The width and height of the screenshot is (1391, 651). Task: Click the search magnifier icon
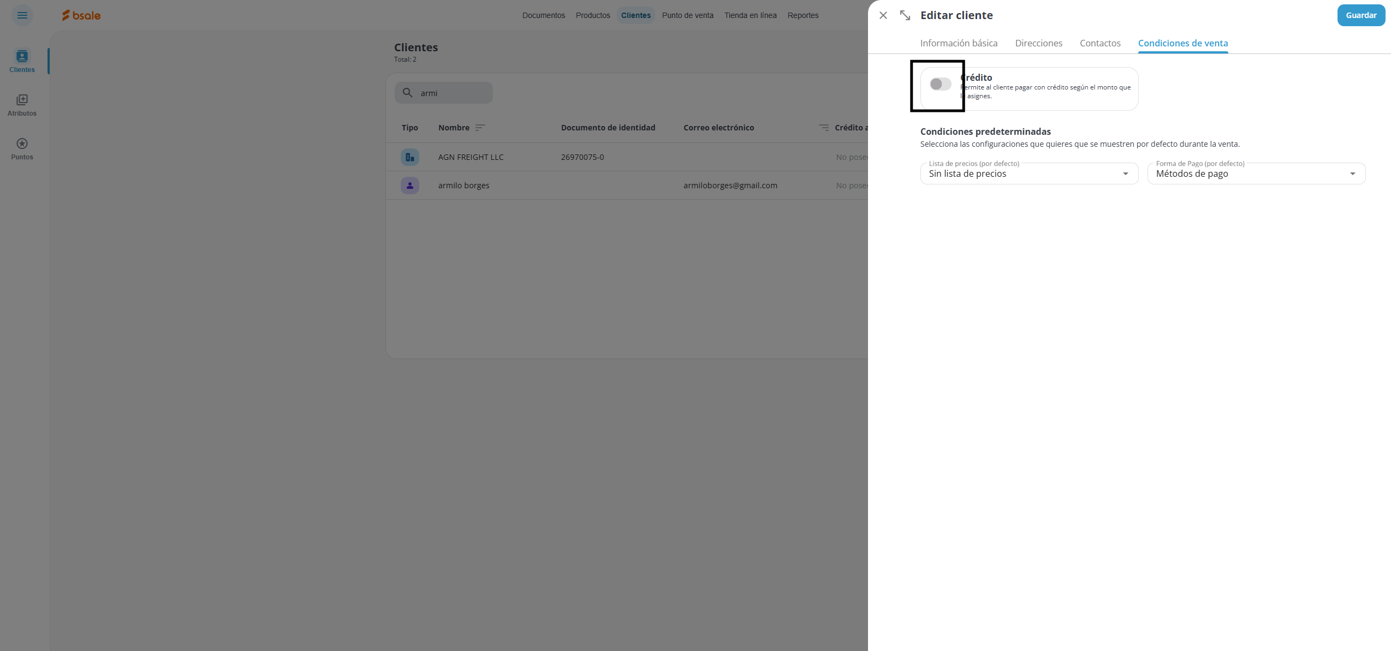click(407, 93)
